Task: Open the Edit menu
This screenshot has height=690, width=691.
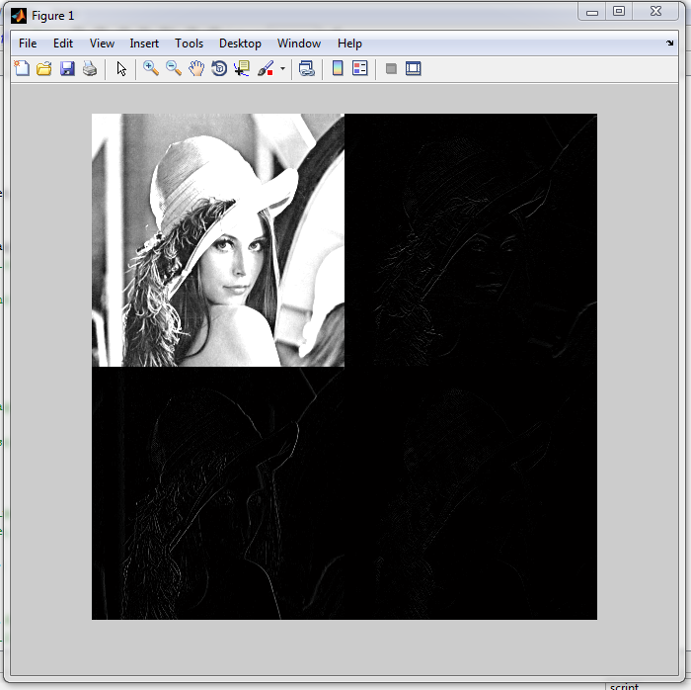Action: tap(63, 43)
